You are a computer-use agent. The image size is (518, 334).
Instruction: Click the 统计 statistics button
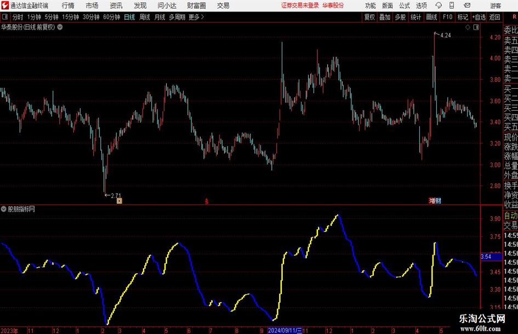(415, 17)
